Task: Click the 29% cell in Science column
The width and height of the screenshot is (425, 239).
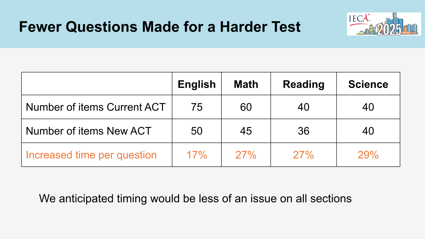Action: click(368, 155)
